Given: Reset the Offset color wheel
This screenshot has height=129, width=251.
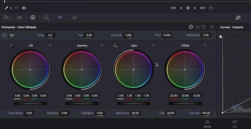Looking at the screenshot, I should 205,45.
